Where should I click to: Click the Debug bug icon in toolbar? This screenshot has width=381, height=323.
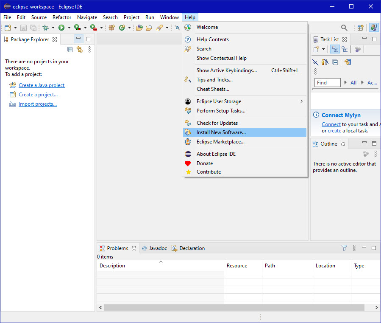46,28
